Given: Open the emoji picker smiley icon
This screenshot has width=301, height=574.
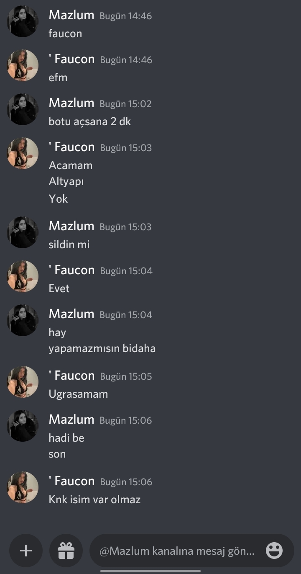Looking at the screenshot, I should [274, 551].
